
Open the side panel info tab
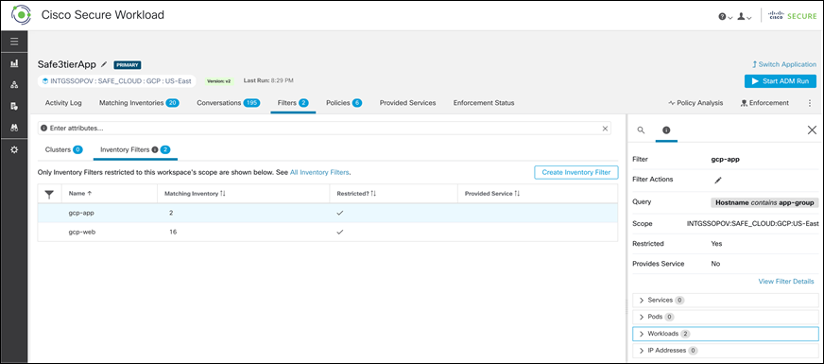(666, 130)
